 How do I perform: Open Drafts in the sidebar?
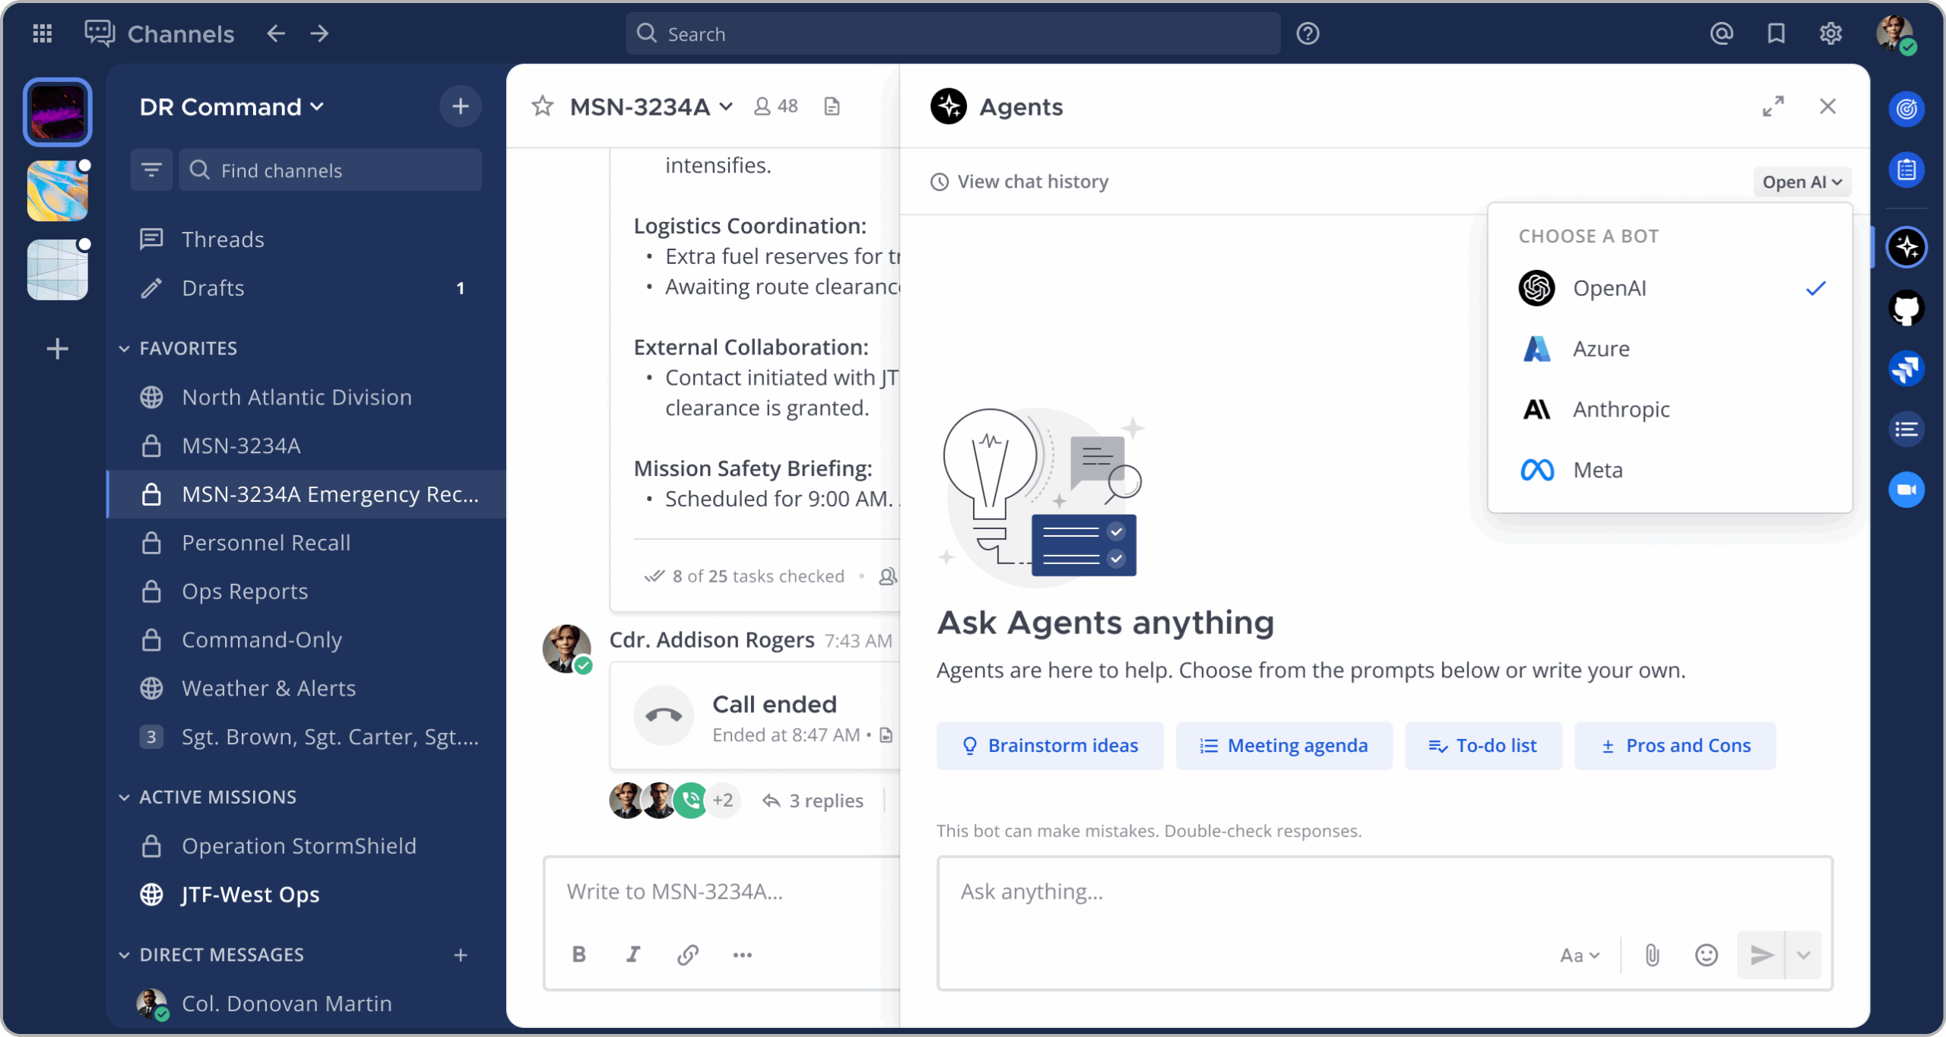click(306, 288)
